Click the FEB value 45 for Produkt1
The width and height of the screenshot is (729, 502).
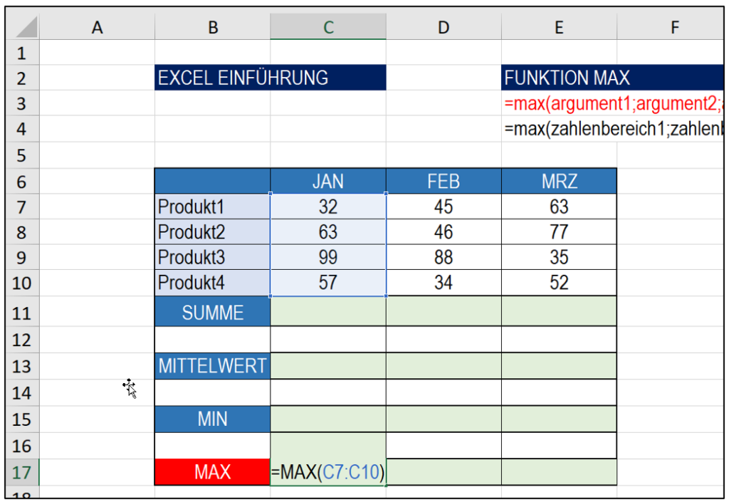(444, 206)
